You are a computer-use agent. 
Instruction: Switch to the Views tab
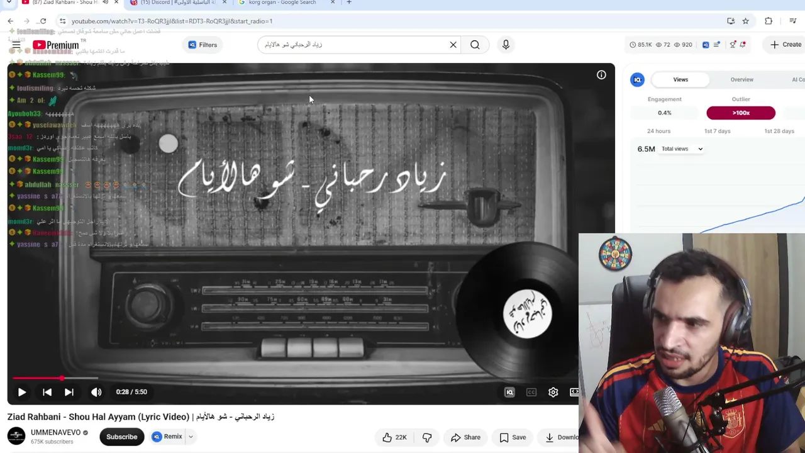(680, 80)
